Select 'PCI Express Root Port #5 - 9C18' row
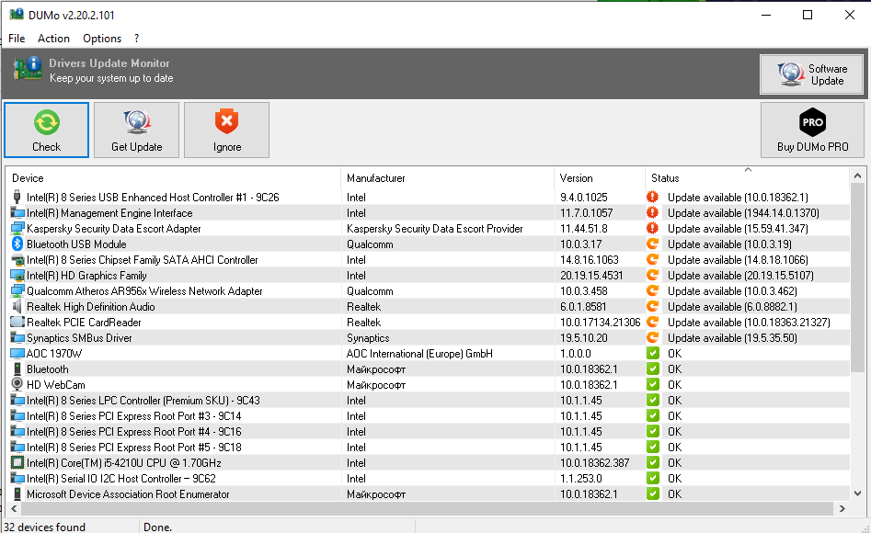Image resolution: width=871 pixels, height=533 pixels. coord(428,447)
